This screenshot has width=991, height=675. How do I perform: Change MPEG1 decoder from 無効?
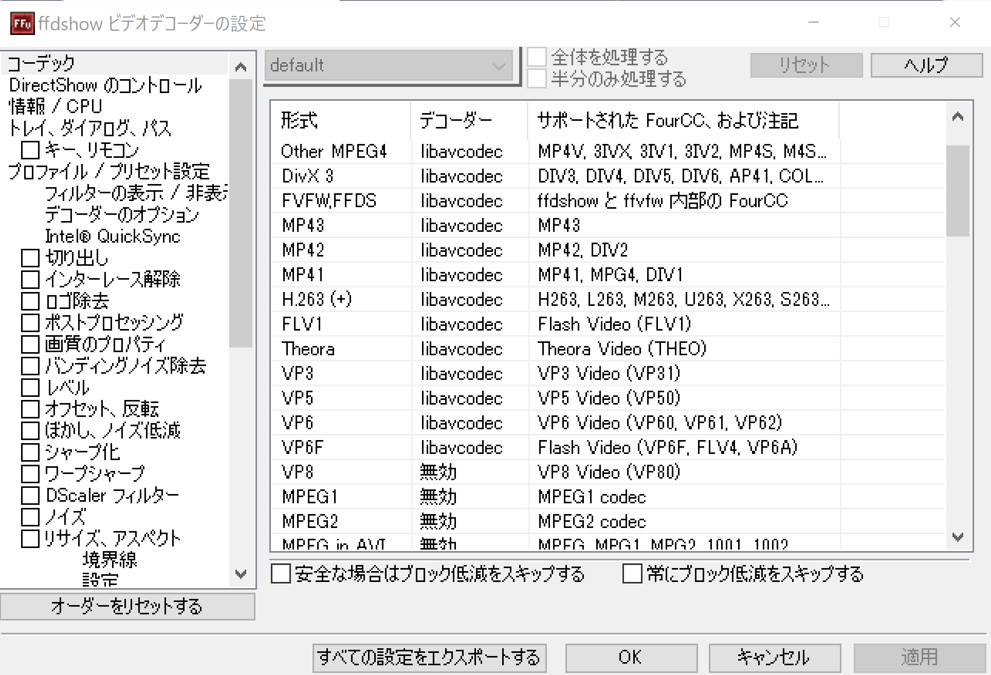coord(469,497)
